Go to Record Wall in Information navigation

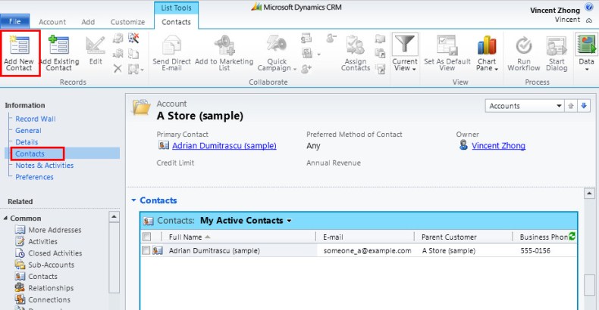tap(36, 119)
